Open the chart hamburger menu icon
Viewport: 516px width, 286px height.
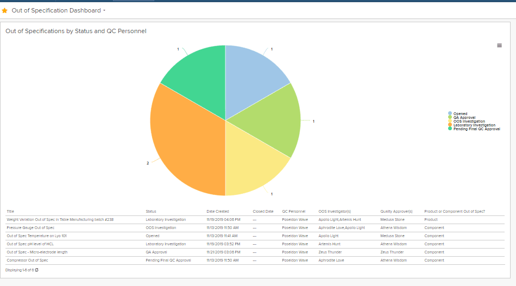click(499, 46)
